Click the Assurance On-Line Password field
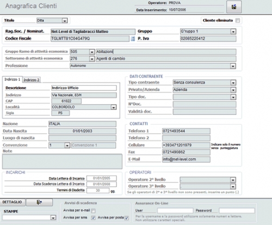272x225 pixels. (237, 210)
